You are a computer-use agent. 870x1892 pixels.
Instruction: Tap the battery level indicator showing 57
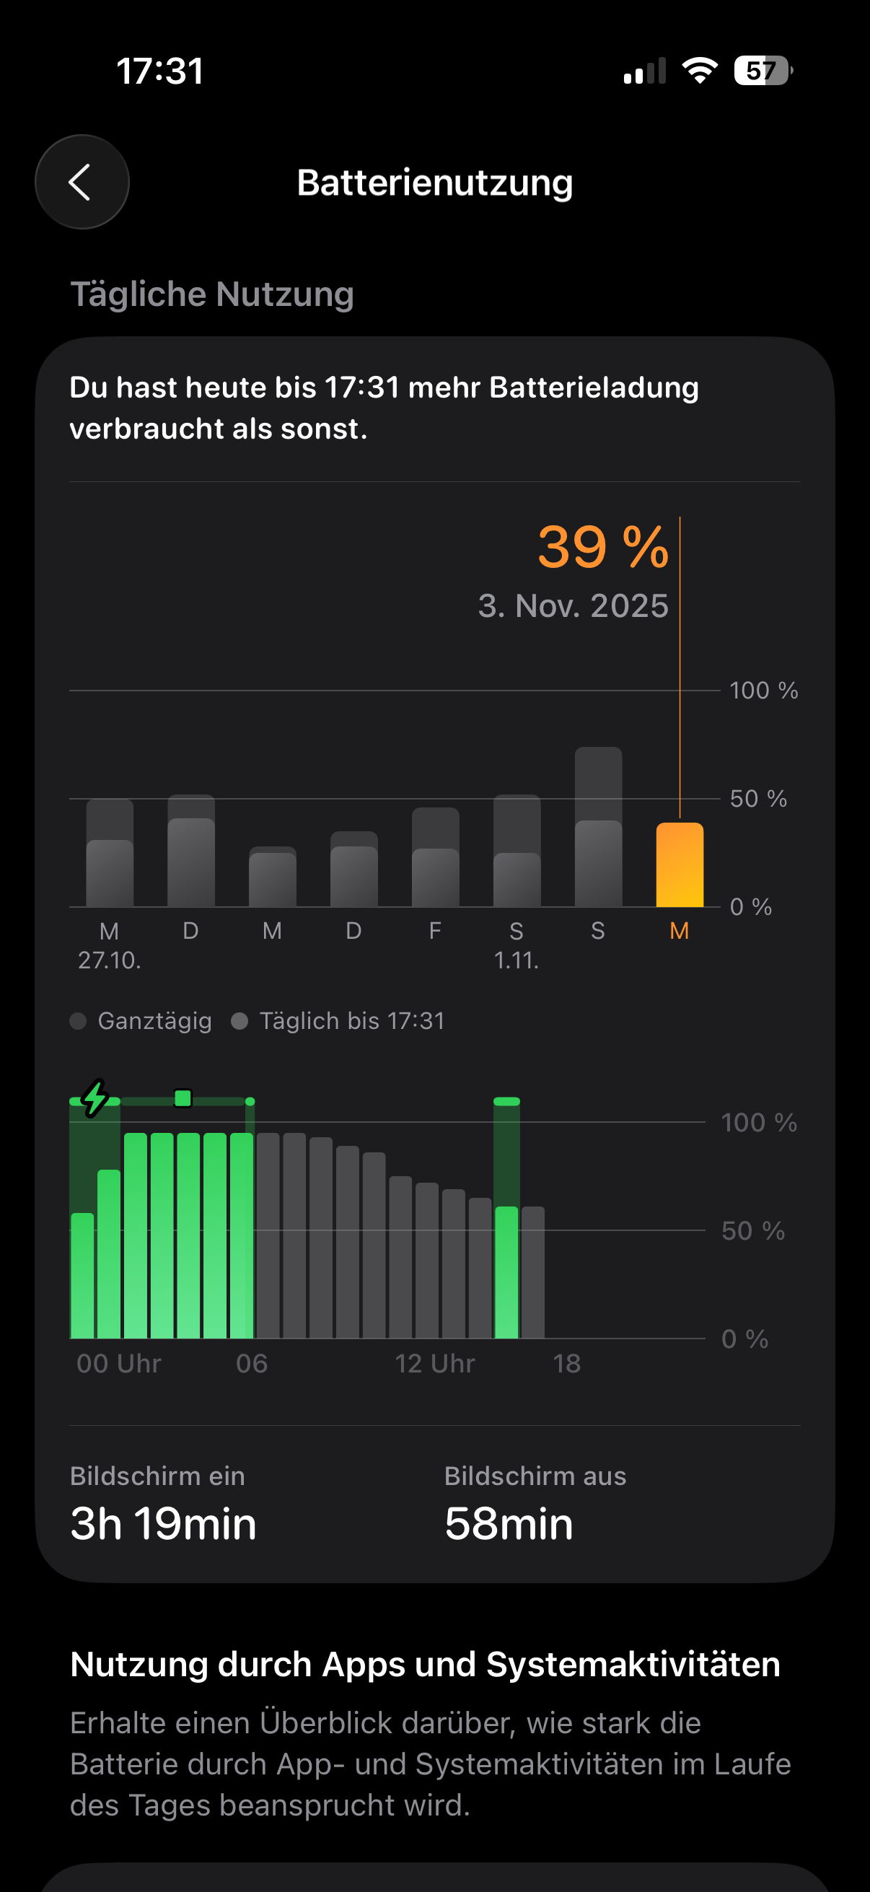[763, 71]
